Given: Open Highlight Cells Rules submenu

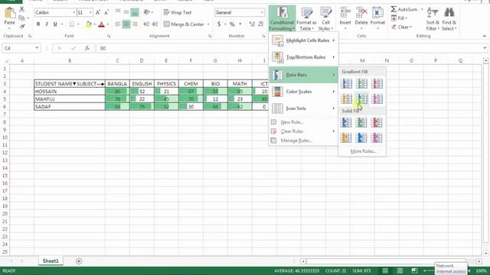Looking at the screenshot, I should point(303,40).
